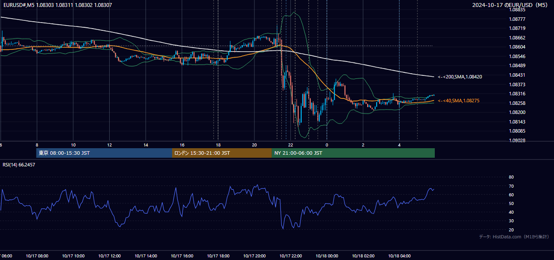Click price scale value 1.08143
The width and height of the screenshot is (554, 260).
[517, 122]
